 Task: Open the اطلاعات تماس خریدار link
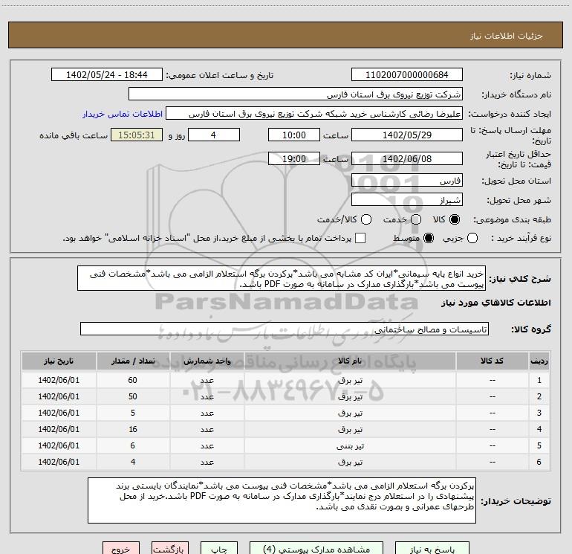pos(123,114)
